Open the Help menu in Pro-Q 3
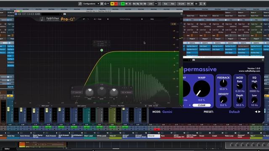The height and width of the screenshot is (151, 269). coord(152,19)
